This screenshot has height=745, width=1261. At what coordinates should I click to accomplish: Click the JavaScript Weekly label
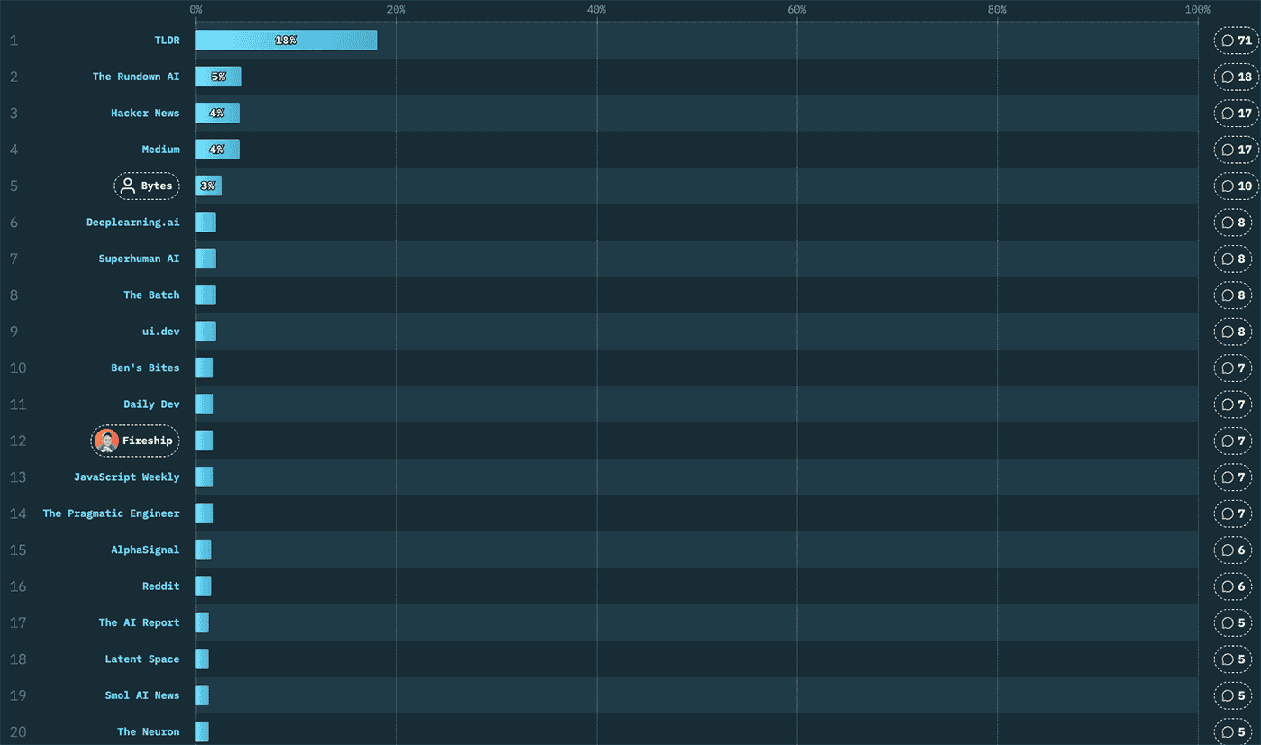127,477
